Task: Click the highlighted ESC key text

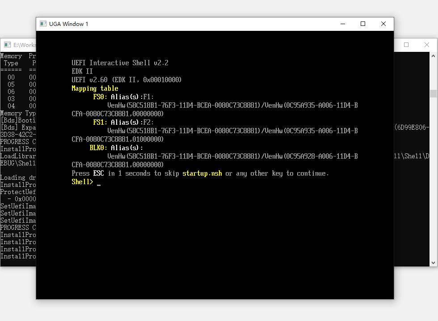Action: [98, 173]
